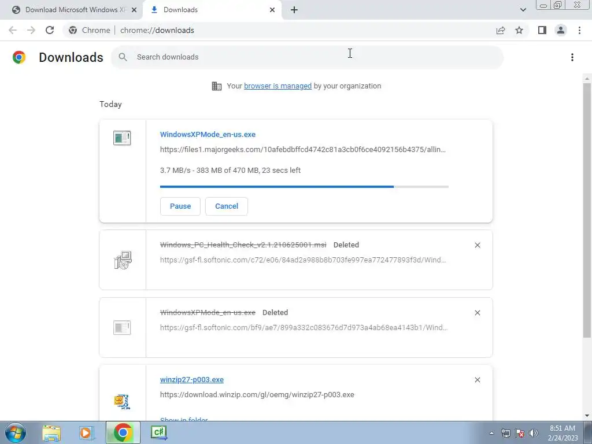This screenshot has height=444, width=592.
Task: Open Chrome's three-dot main menu
Action: point(579,30)
